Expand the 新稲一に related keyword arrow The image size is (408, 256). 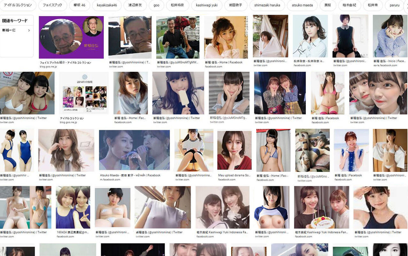[29, 30]
